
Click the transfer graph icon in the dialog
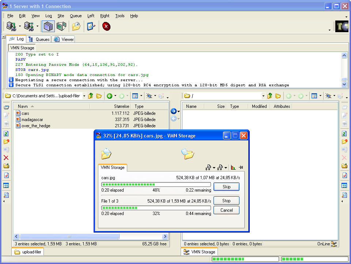coord(233,167)
